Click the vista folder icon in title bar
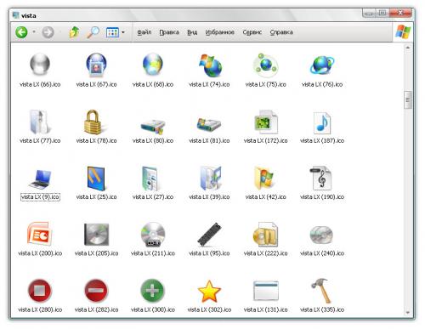 [x=16, y=15]
